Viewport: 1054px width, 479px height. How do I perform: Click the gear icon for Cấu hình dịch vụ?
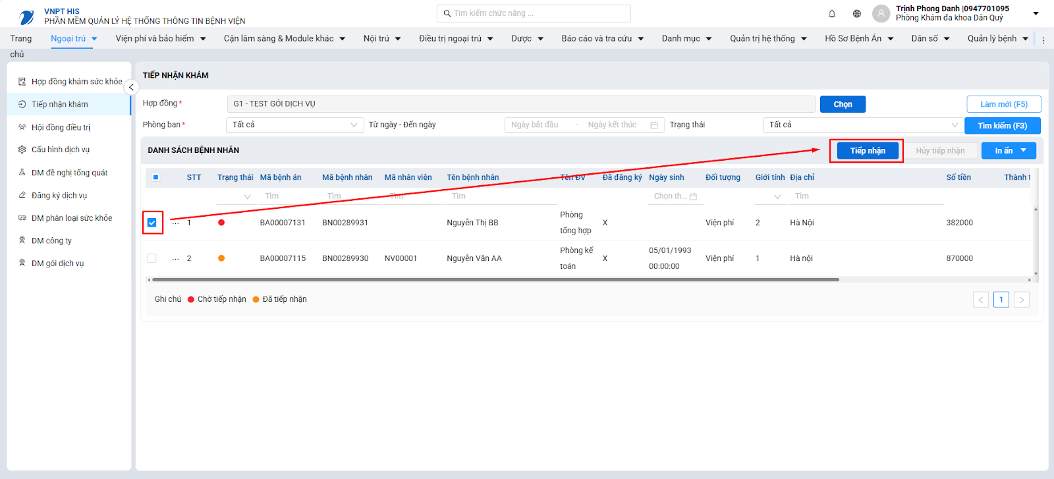click(x=22, y=150)
